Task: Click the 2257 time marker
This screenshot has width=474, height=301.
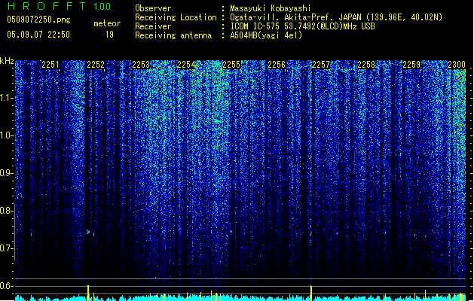Action: click(321, 65)
